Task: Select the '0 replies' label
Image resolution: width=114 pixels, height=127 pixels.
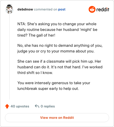Action: [48, 106]
